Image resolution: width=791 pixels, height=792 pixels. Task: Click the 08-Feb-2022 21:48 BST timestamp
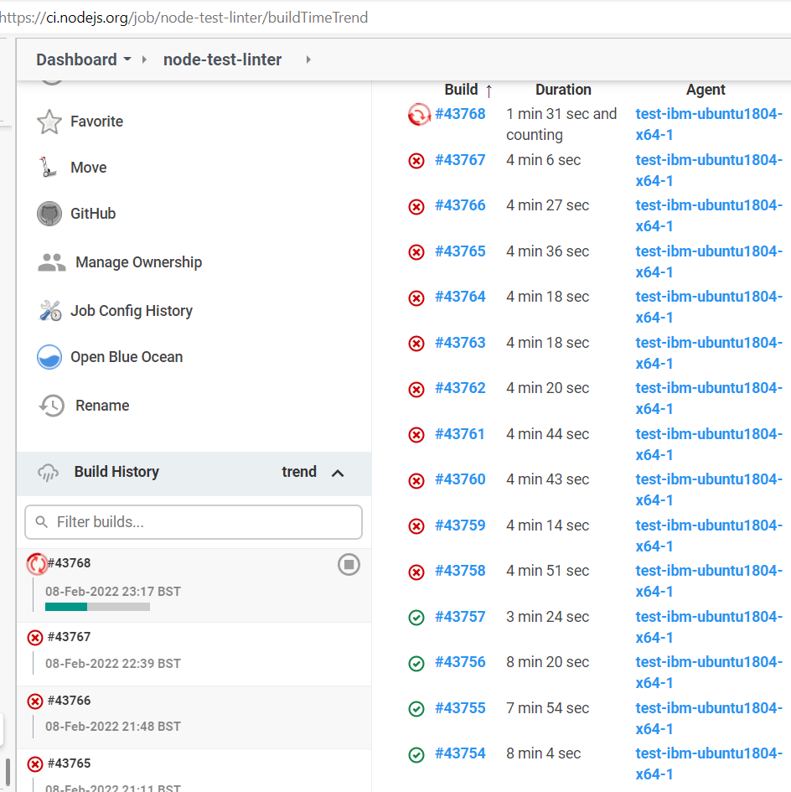(x=112, y=727)
